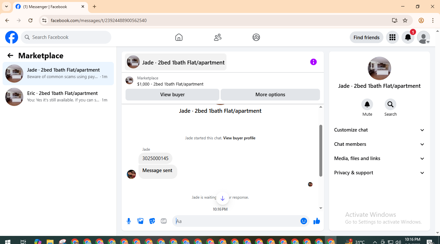Click the 10:16 PM chat timestamp
The height and width of the screenshot is (244, 440).
[x=220, y=209]
